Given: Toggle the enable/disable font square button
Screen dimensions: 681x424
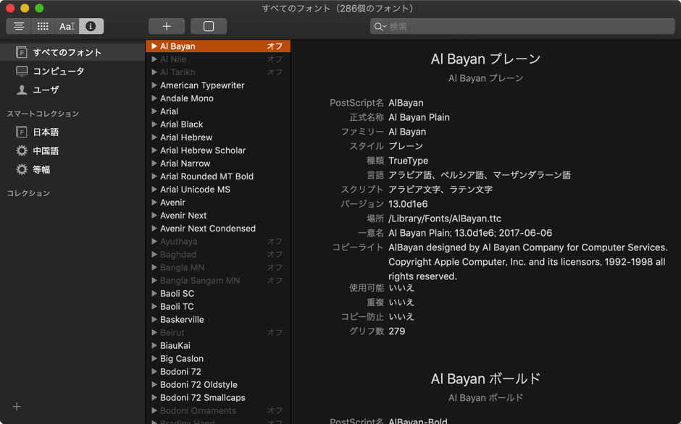Looking at the screenshot, I should [209, 26].
